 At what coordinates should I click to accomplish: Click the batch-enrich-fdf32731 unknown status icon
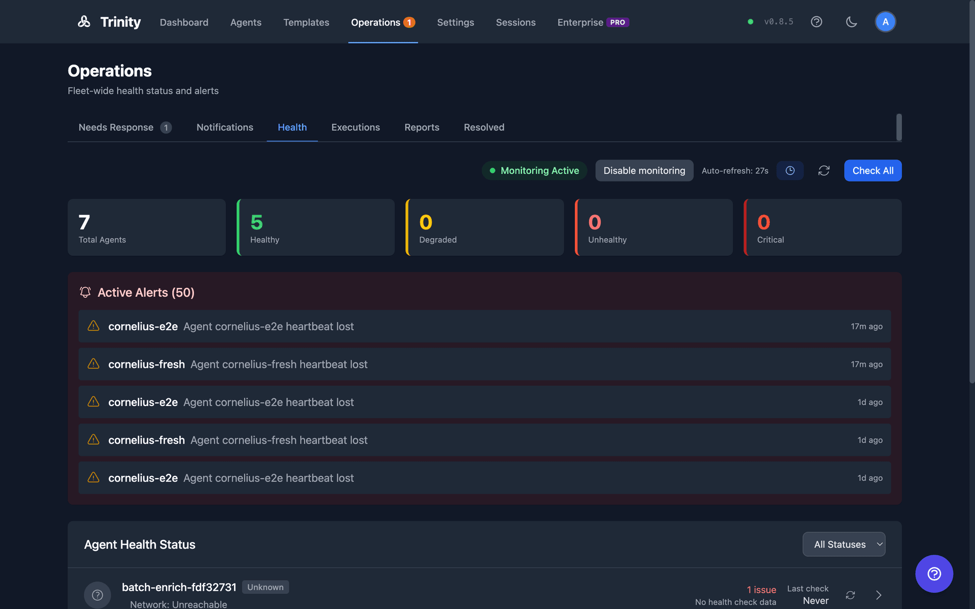[x=97, y=595]
